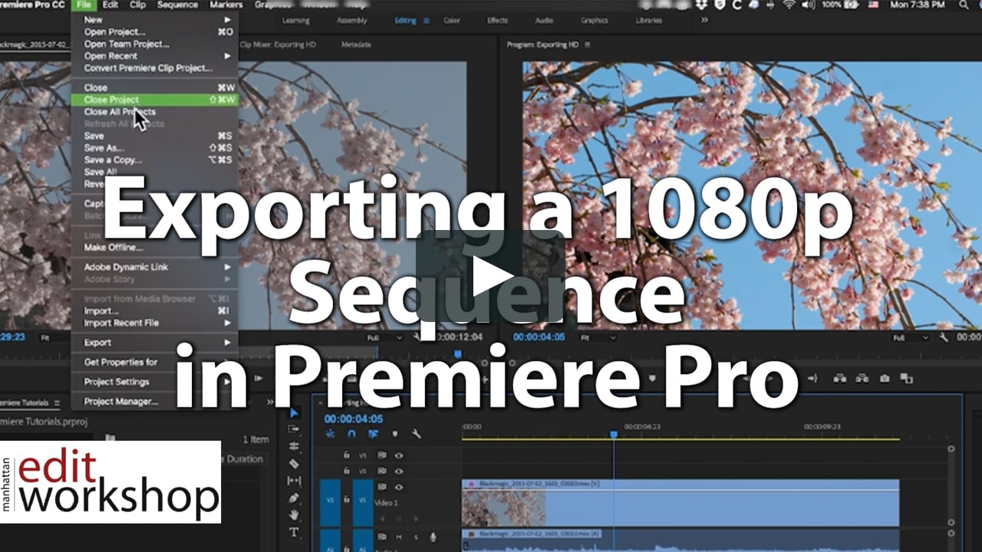Click the Extract button in Program monitor
This screenshot has height=552, width=982.
coord(862,378)
